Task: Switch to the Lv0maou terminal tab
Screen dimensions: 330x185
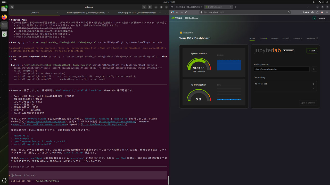Action: (x=35, y=13)
